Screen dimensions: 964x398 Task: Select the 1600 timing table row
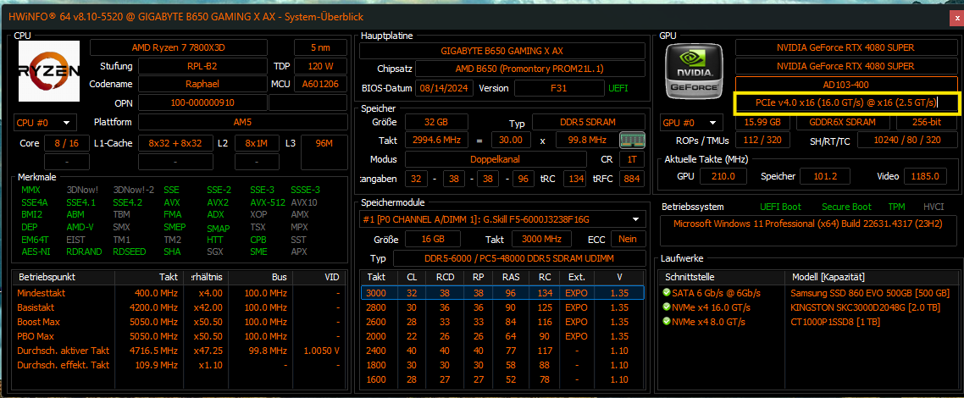tap(502, 379)
